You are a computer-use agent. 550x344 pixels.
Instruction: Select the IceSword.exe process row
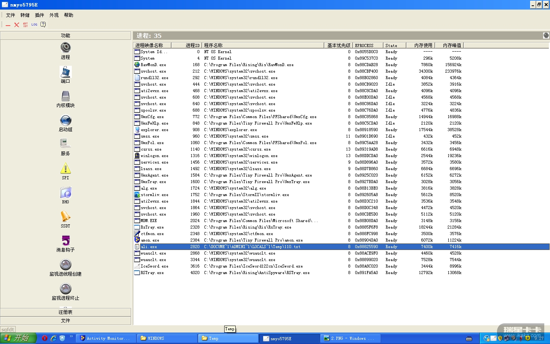pyautogui.click(x=341, y=266)
